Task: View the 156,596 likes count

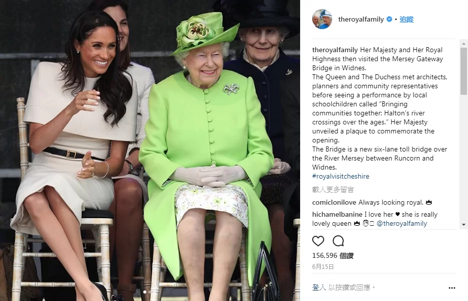Action: [x=333, y=255]
